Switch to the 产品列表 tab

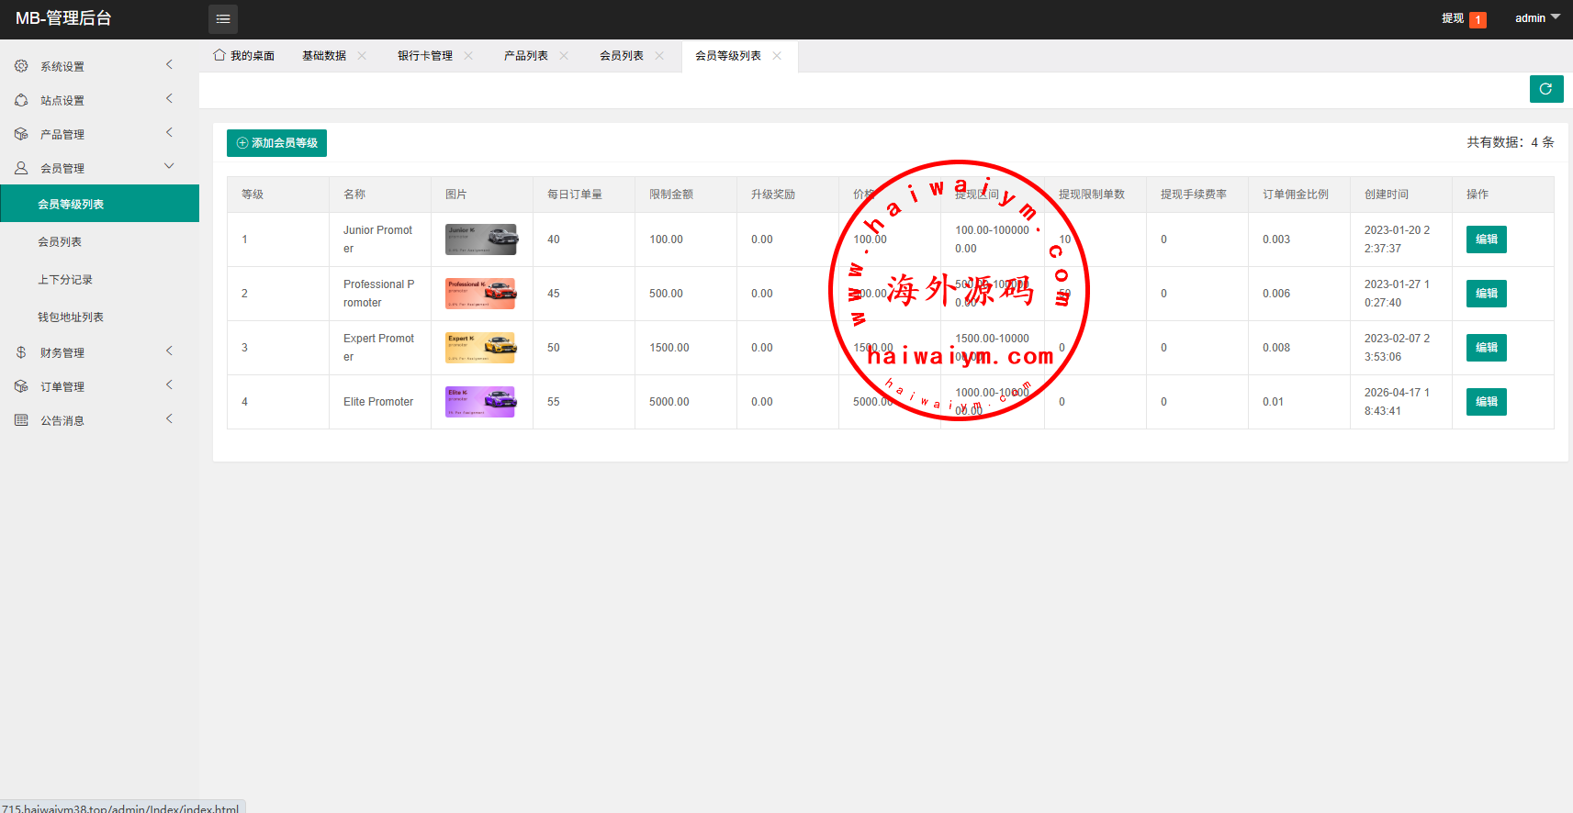pyautogui.click(x=525, y=56)
